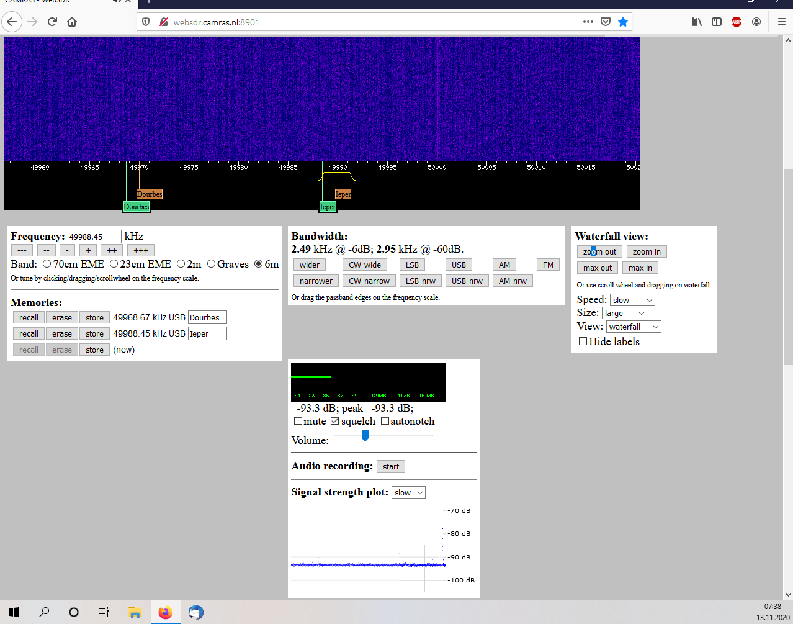793x624 pixels.
Task: Select the 23cm EME band
Action: point(114,264)
